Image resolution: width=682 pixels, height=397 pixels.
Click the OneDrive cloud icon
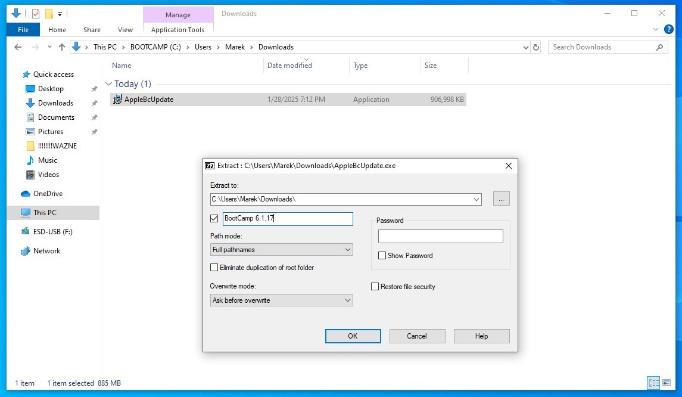[x=26, y=194]
